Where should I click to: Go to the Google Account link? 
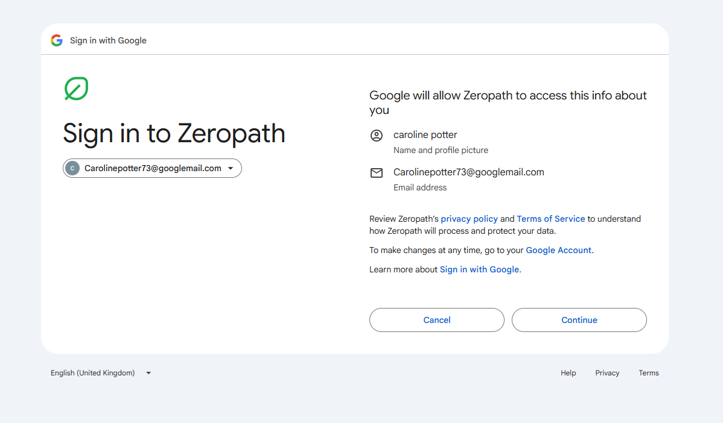[x=558, y=250]
